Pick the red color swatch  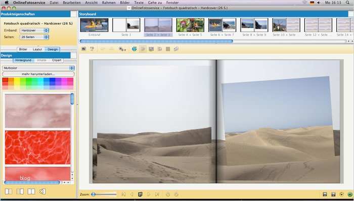click(5, 80)
